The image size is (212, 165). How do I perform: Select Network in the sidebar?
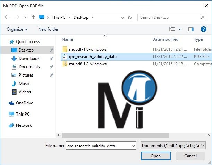(24, 125)
